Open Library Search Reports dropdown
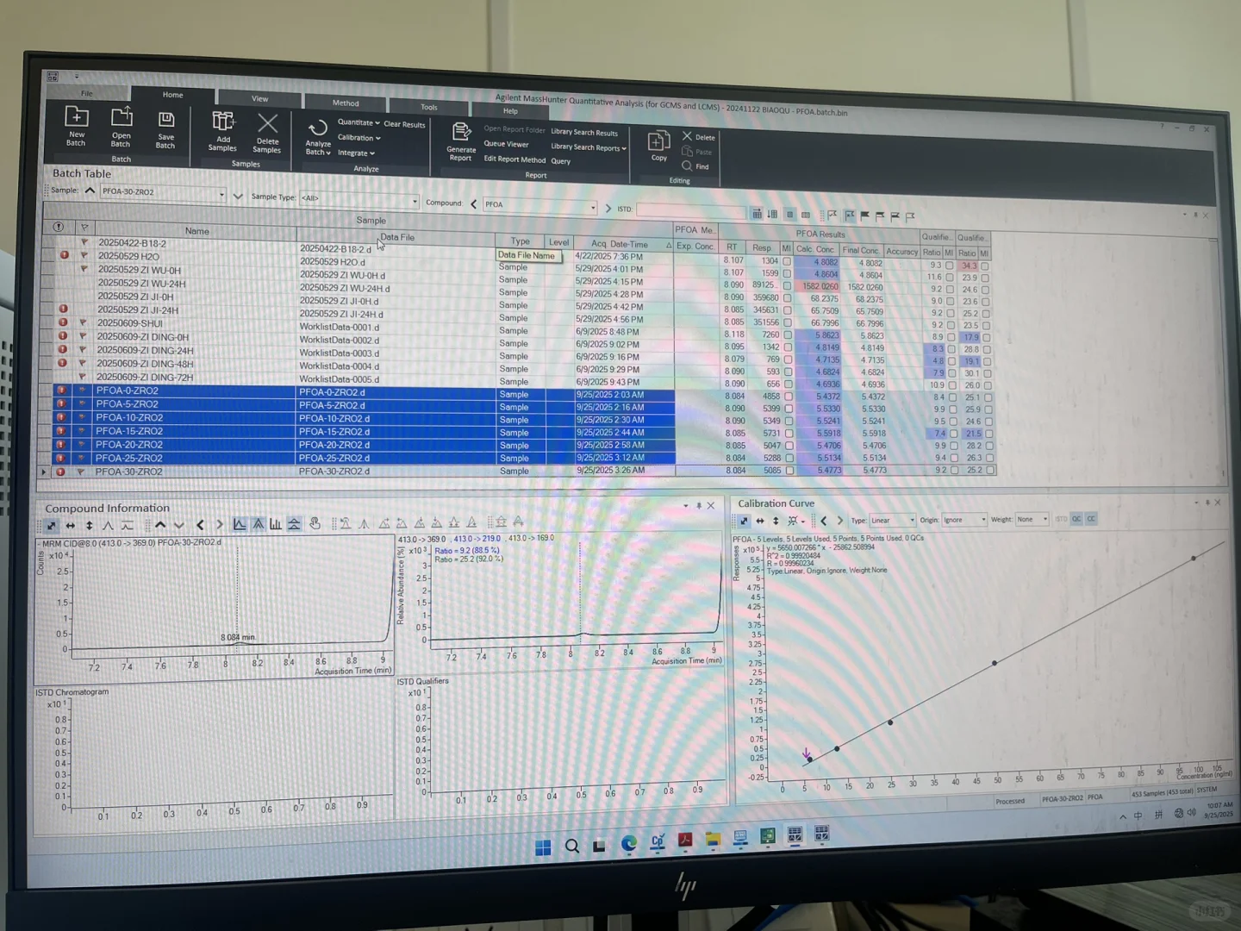Image resolution: width=1241 pixels, height=931 pixels. [x=589, y=147]
